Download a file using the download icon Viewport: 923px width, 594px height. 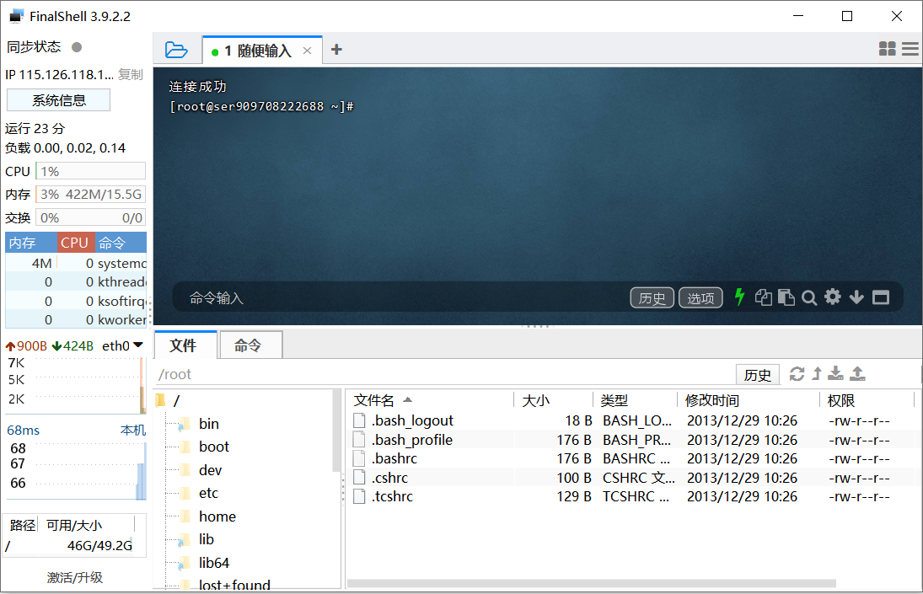835,373
